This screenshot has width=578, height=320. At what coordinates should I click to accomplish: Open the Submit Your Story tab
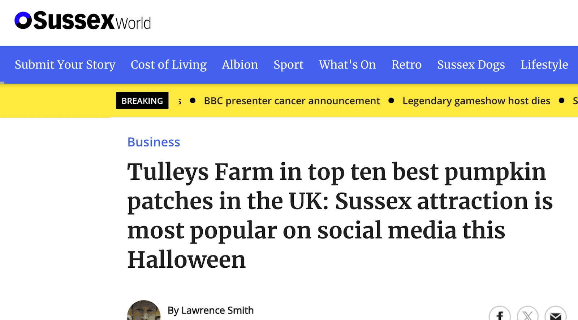coord(65,65)
